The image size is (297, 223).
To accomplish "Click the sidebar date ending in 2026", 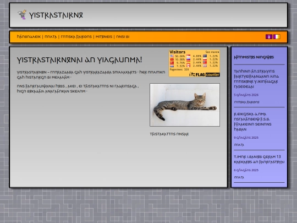I will click(x=246, y=95).
